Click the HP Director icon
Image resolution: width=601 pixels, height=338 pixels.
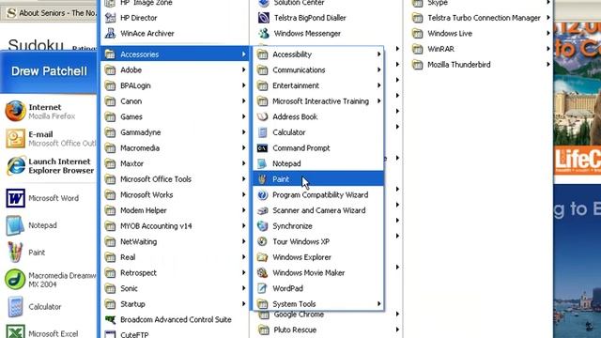click(x=111, y=18)
